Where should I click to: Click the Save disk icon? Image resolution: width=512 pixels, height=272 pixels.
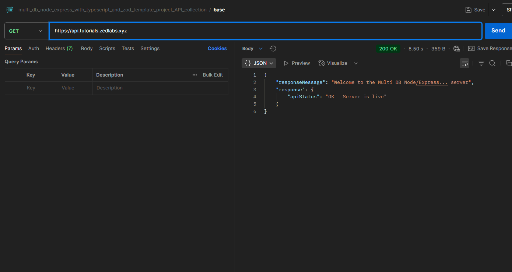click(x=468, y=10)
